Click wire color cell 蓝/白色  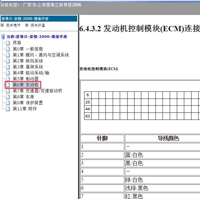click(x=162, y=155)
